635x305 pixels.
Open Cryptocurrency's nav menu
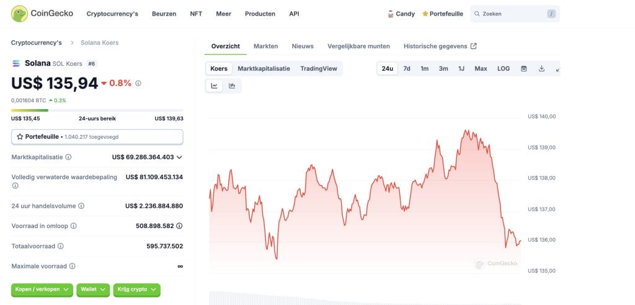[x=112, y=14]
